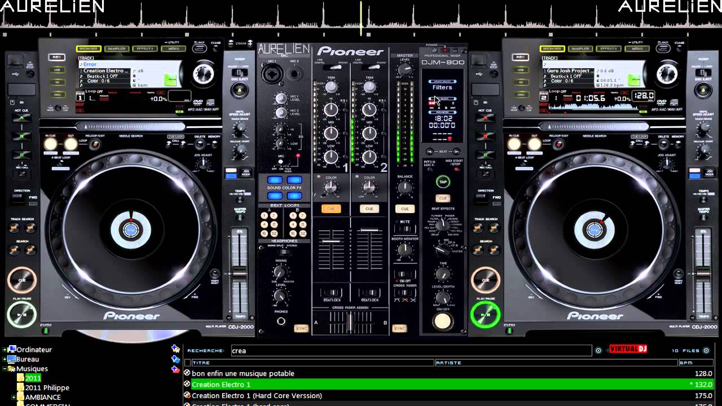The image size is (722, 406).
Task: Click right deck play/pause button
Action: tap(485, 315)
